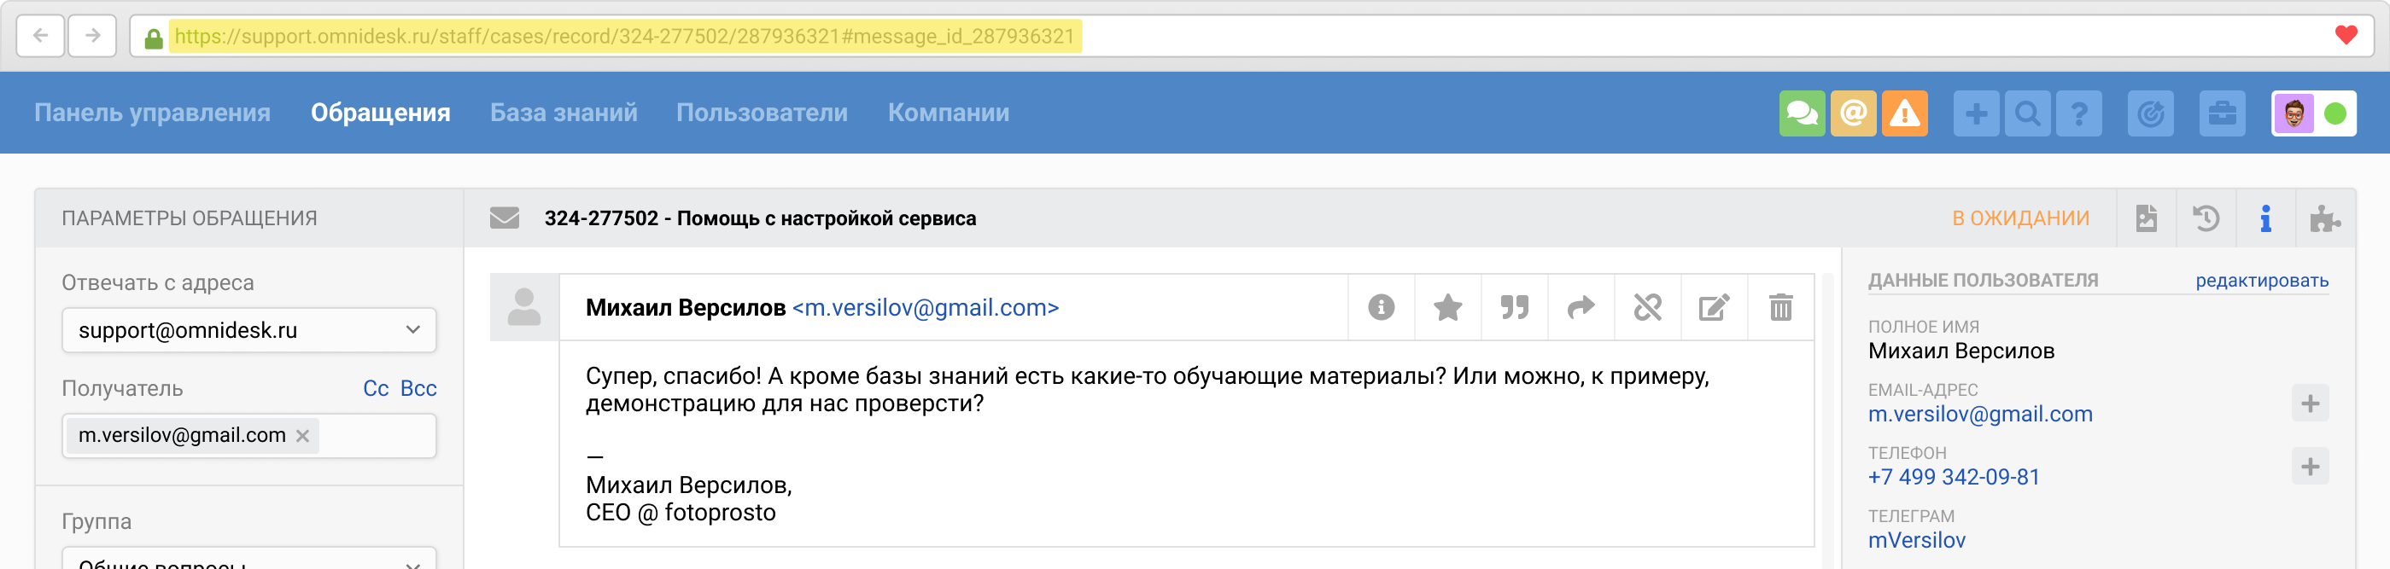Screen dimensions: 2390x569
Task: Toggle the green online status indicator
Action: 2335,114
